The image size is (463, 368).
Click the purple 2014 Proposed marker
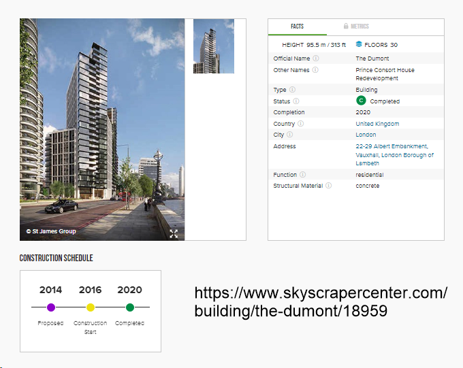point(51,307)
